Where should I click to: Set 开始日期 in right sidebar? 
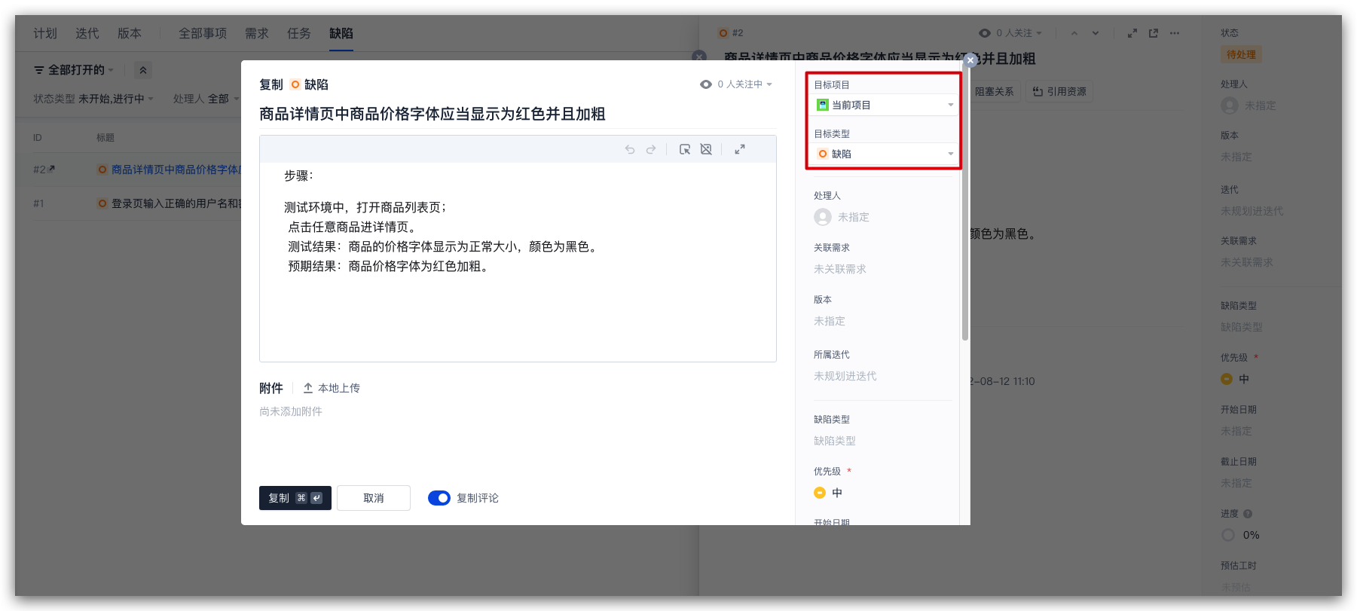point(1236,431)
